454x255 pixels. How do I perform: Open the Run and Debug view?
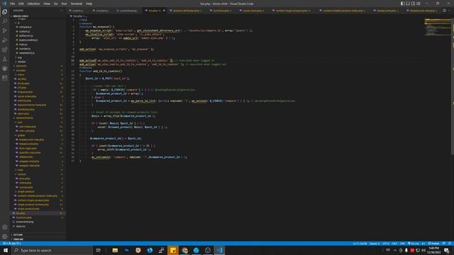[5, 40]
